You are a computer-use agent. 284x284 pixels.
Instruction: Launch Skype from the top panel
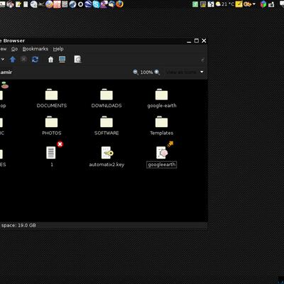pyautogui.click(x=96, y=4)
